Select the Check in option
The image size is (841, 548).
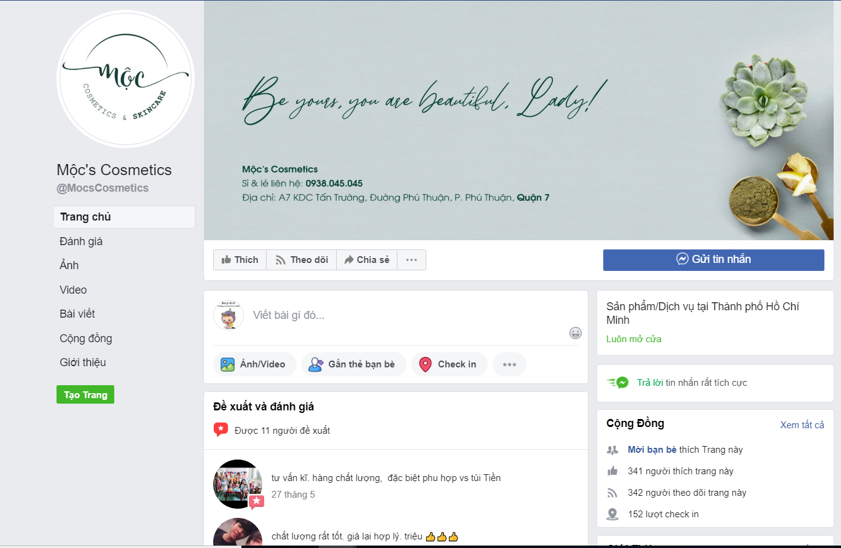point(449,364)
